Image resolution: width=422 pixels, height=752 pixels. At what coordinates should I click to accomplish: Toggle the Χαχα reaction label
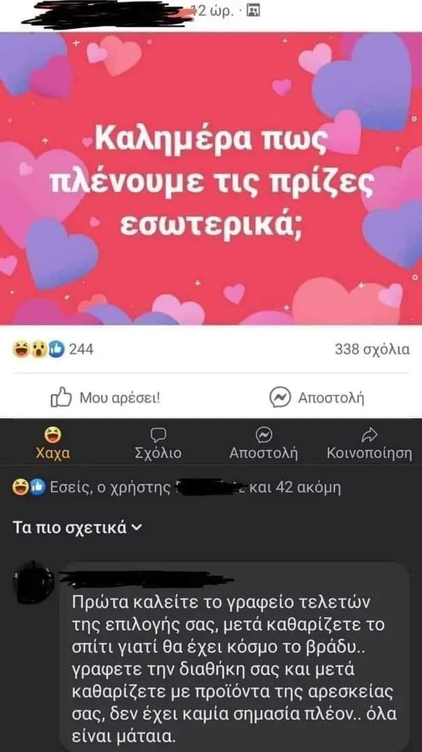pyautogui.click(x=52, y=453)
